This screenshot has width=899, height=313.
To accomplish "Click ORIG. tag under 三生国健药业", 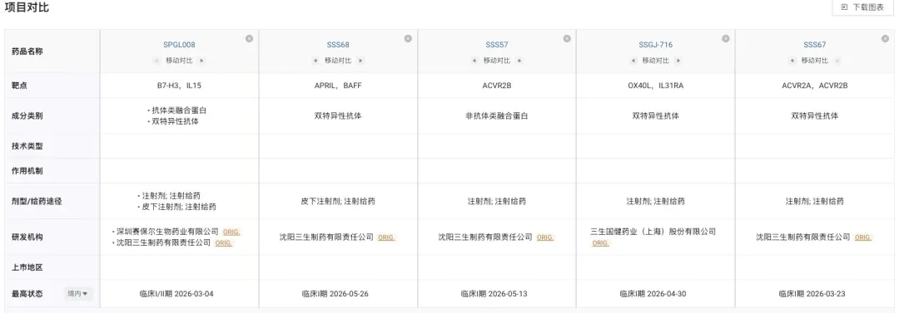I will 600,243.
